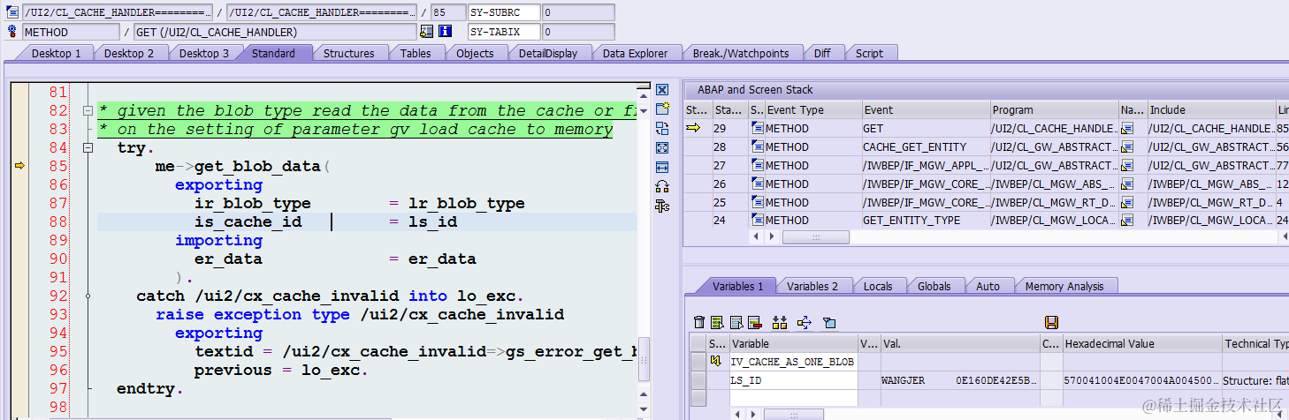Click the Event Type column header
Screen dimensions: 1289x420
(x=812, y=109)
